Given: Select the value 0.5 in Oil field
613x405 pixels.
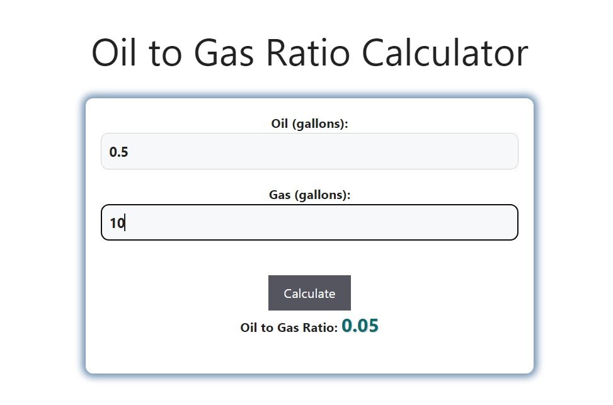Looking at the screenshot, I should [x=120, y=151].
